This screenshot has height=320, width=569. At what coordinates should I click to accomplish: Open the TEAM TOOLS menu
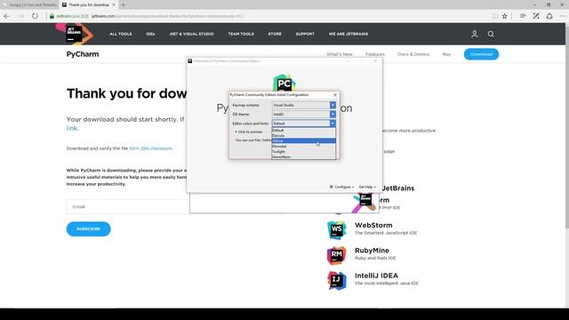click(x=241, y=34)
